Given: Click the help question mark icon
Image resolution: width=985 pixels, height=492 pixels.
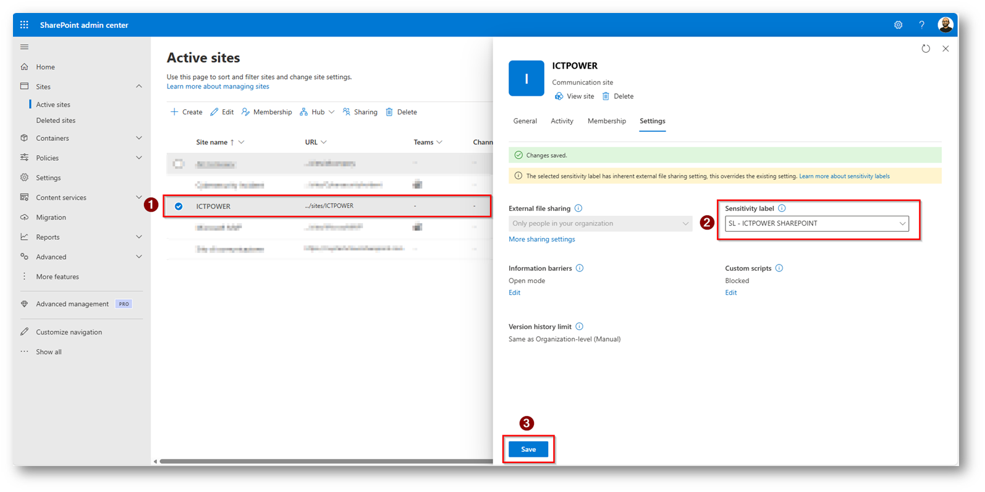Looking at the screenshot, I should (x=921, y=25).
